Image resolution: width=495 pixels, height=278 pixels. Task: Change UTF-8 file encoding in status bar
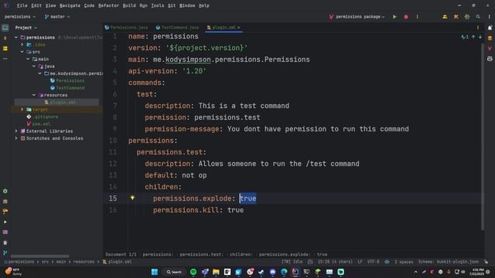pos(373,262)
